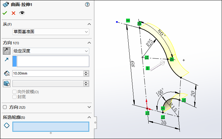The image size is (222, 139).
Task: Collapse the 从(F) section
Action: pos(89,24)
